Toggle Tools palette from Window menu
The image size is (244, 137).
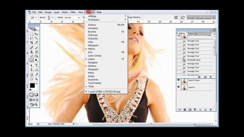tap(106, 86)
